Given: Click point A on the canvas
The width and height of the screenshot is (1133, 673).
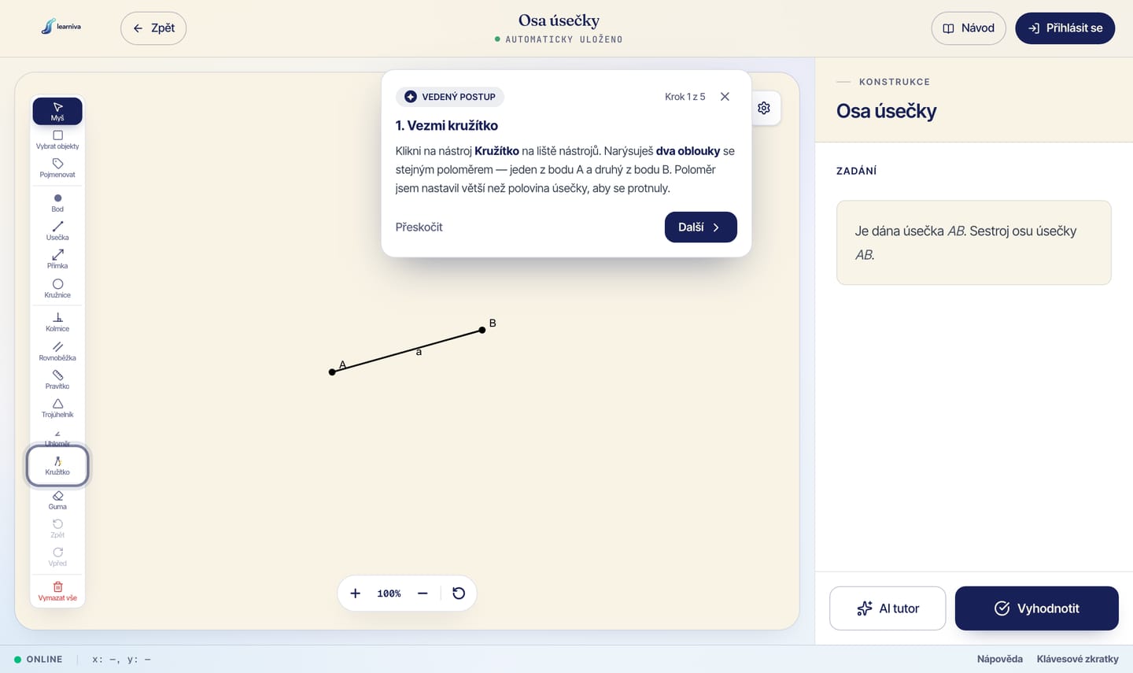Looking at the screenshot, I should [x=332, y=372].
